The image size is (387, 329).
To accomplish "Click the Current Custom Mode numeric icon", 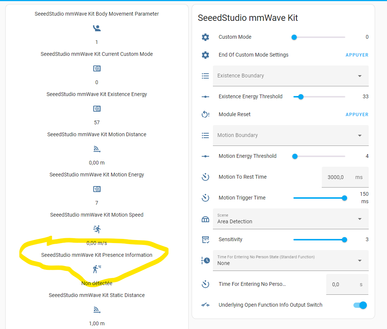I will pyautogui.click(x=97, y=68).
